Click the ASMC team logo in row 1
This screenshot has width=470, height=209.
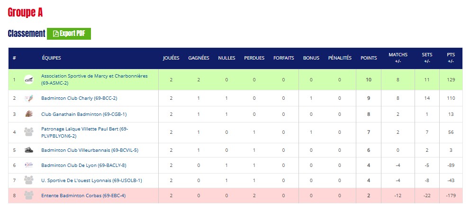pyautogui.click(x=29, y=79)
